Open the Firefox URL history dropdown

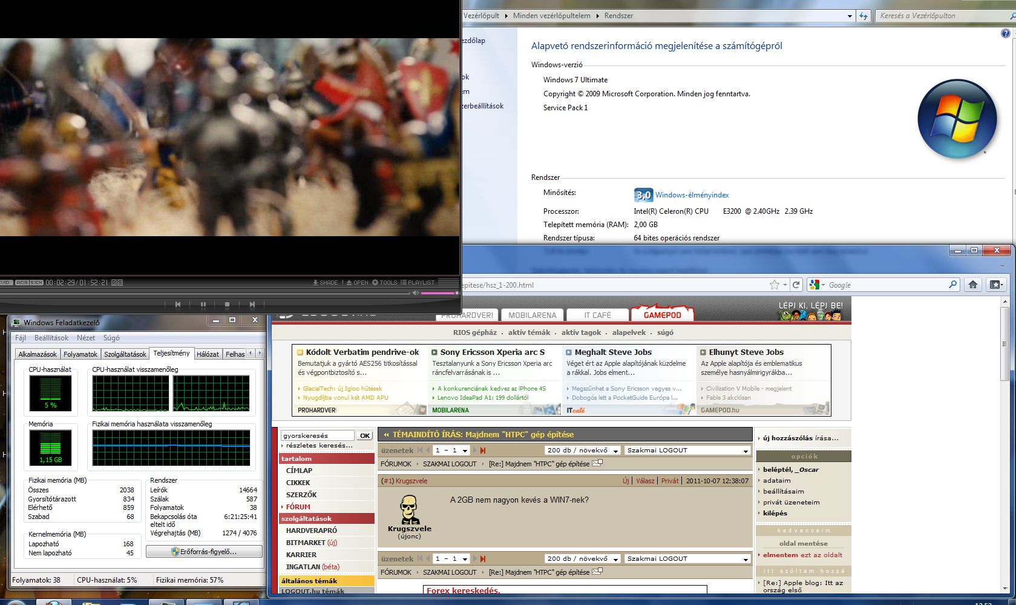click(x=785, y=285)
